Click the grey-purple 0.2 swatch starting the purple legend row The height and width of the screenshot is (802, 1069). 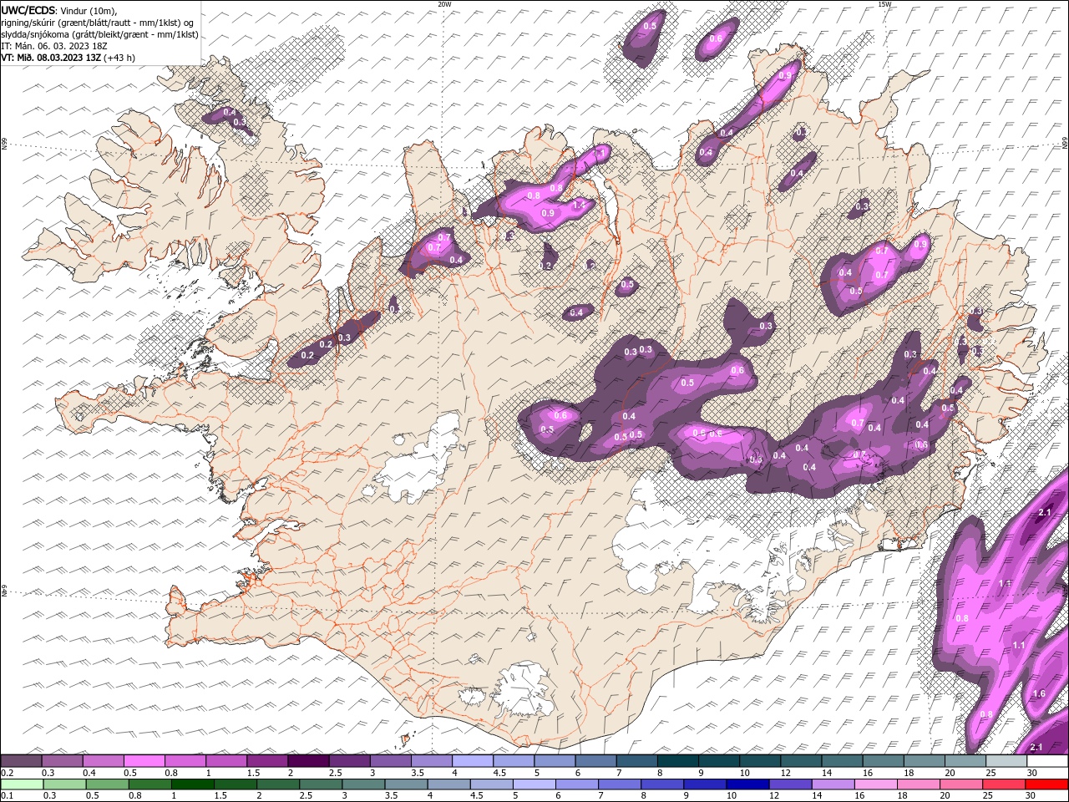tap(21, 761)
